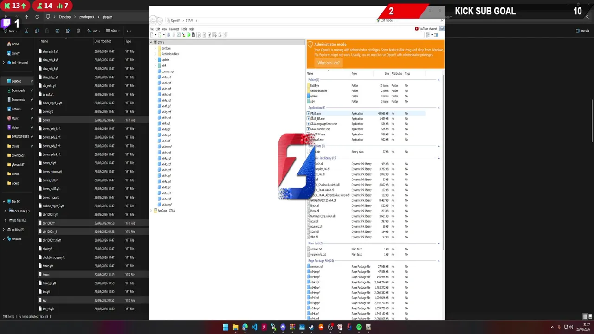
Task: Open Home in File Explorer sidebar
Action: [x=13, y=44]
